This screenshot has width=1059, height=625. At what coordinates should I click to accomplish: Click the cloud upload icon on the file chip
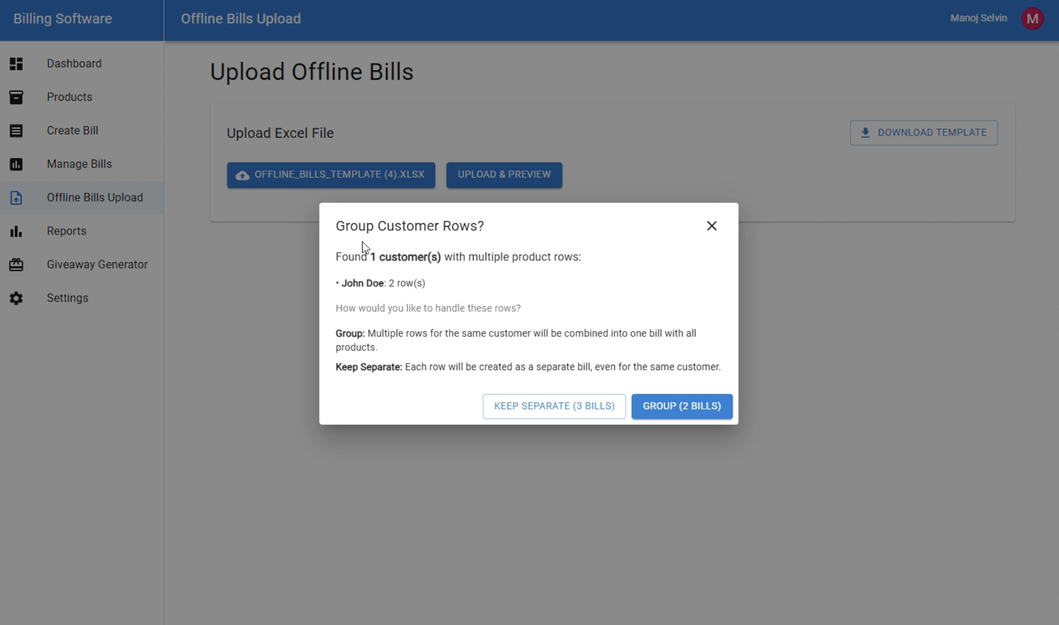(243, 175)
